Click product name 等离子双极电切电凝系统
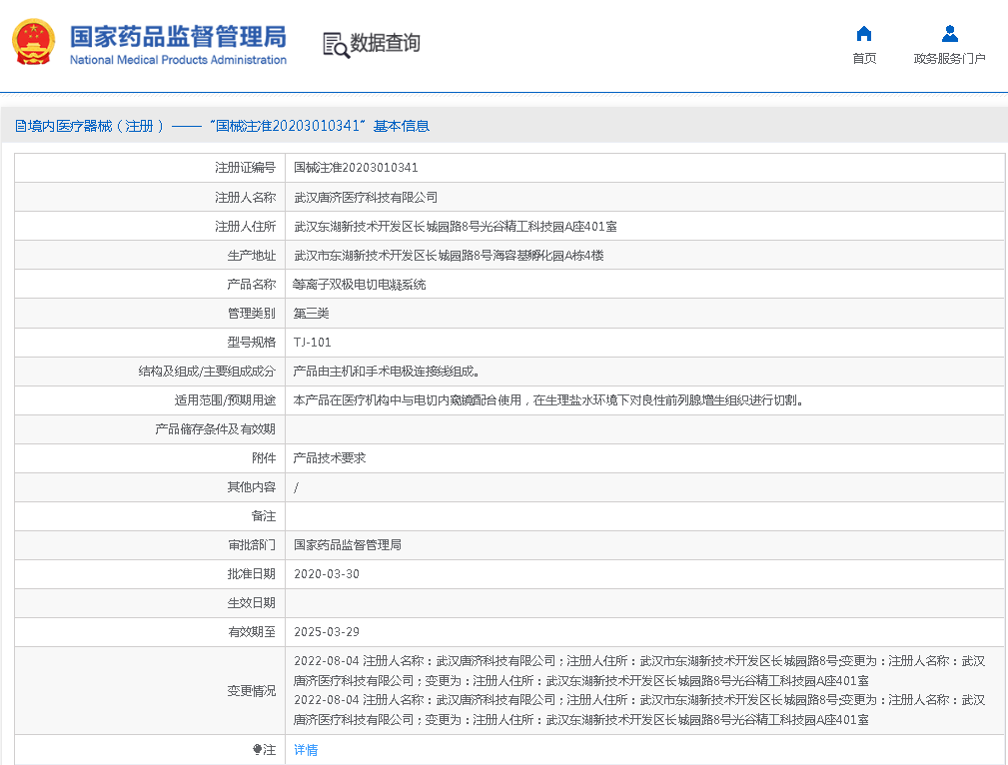Viewport: 1008px width, 765px height. tap(360, 285)
